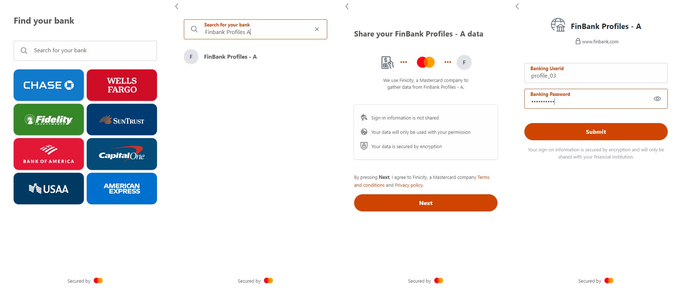The height and width of the screenshot is (288, 681).
Task: Select the Chase bank tile
Action: coord(48,85)
